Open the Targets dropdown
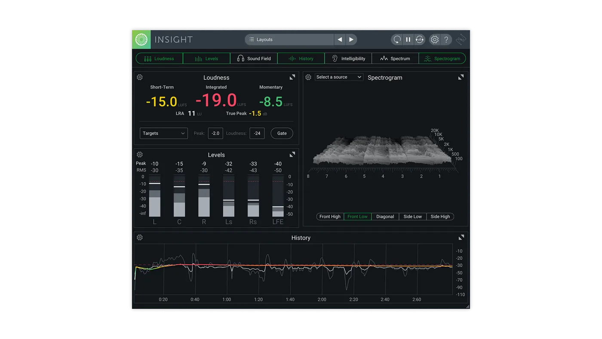This screenshot has height=339, width=602. (x=164, y=133)
